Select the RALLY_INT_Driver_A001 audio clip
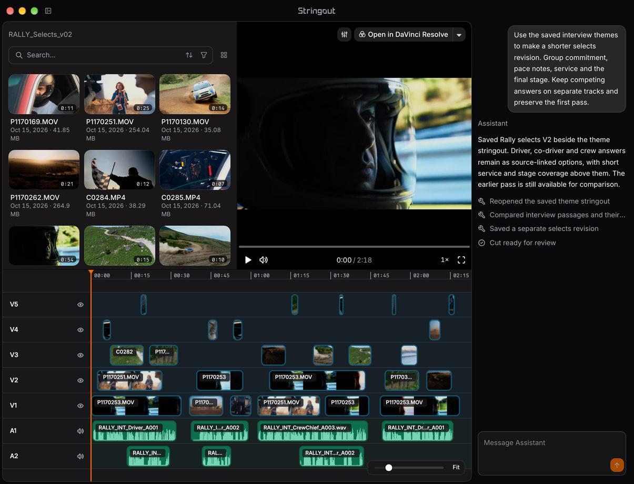Image resolution: width=634 pixels, height=484 pixels. [134, 431]
